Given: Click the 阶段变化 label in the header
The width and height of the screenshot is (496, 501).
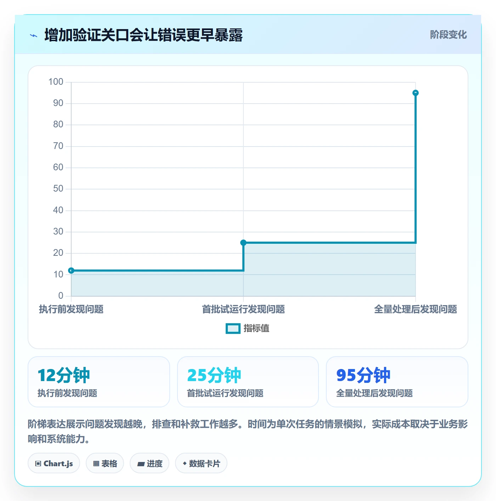Looking at the screenshot, I should 448,35.
